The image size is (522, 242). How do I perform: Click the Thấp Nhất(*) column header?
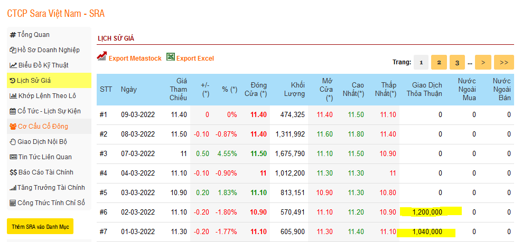click(386, 90)
